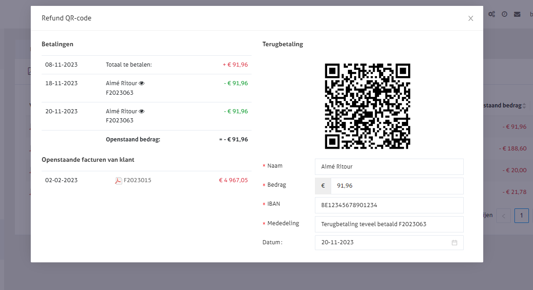Go to the previous page of results

504,216
